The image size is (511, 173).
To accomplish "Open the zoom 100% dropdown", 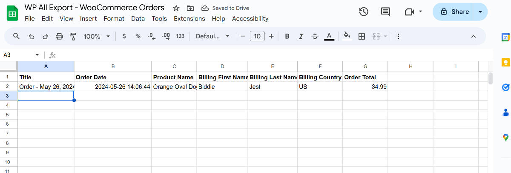I will pos(97,36).
